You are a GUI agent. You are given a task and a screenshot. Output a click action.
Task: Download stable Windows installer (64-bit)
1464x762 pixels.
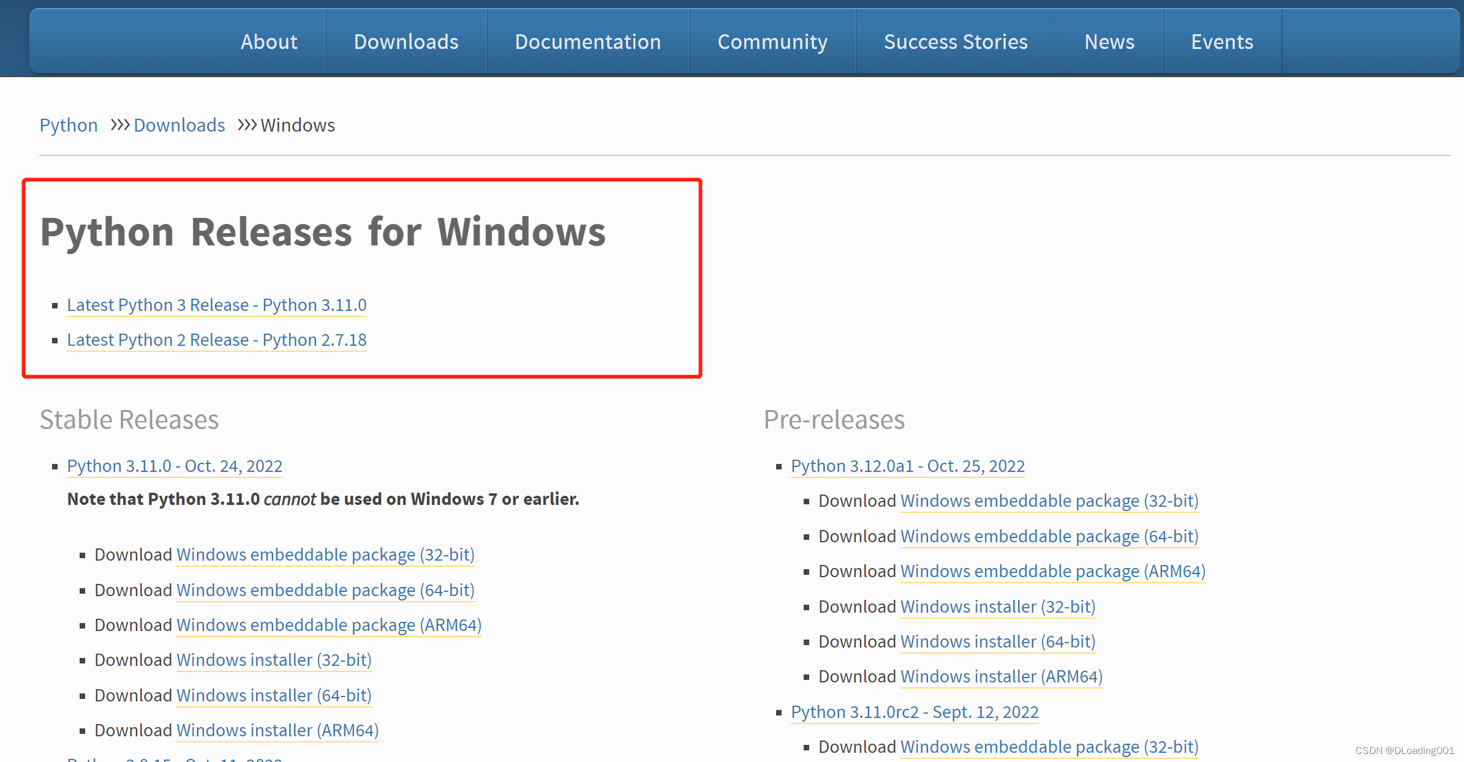274,695
